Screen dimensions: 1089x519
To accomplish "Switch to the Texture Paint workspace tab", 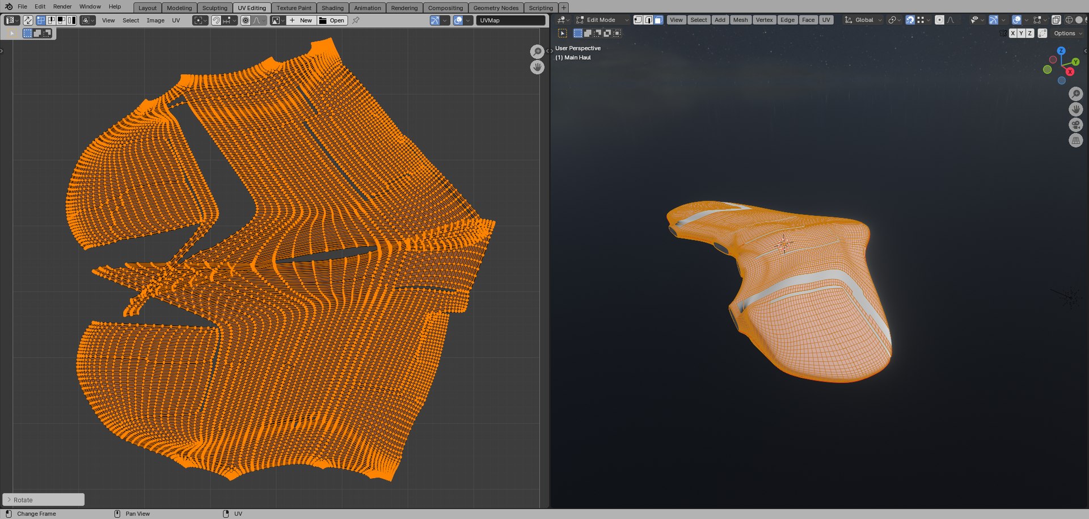I will (294, 8).
